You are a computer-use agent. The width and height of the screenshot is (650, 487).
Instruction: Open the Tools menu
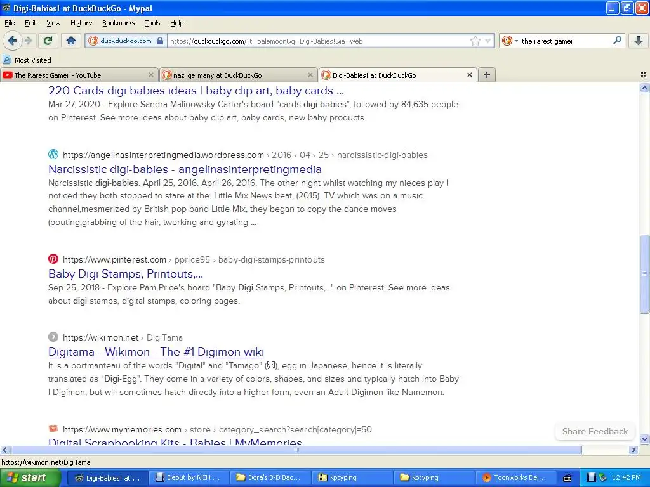(152, 23)
